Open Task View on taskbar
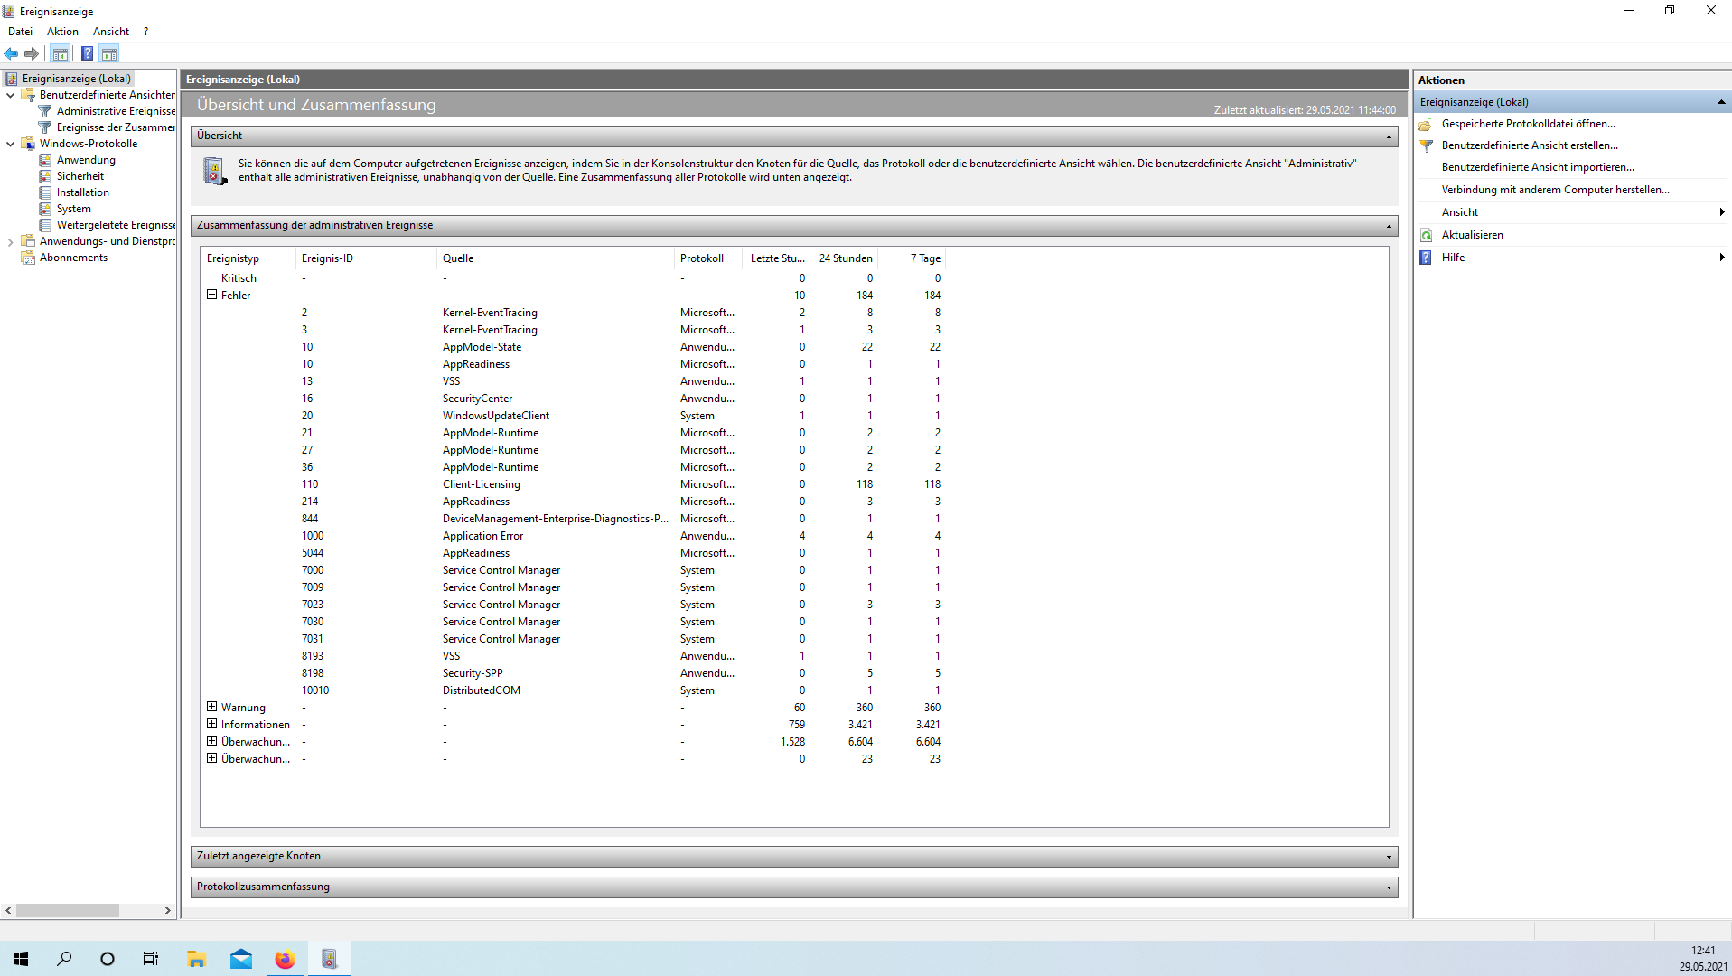Viewport: 1732px width, 976px height. (x=151, y=959)
